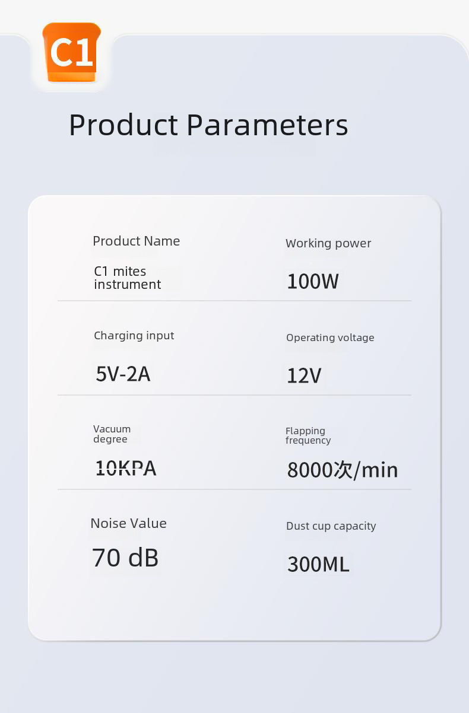The image size is (469, 713).
Task: Click the Flapping frequency label
Action: click(308, 435)
